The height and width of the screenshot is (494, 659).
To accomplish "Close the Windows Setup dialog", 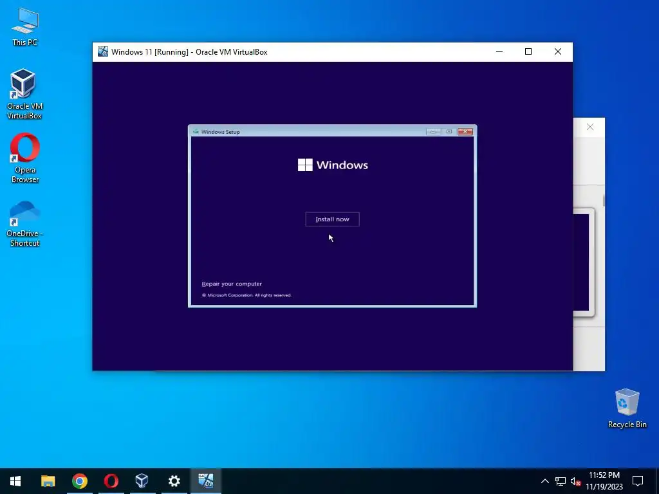I will (x=465, y=131).
